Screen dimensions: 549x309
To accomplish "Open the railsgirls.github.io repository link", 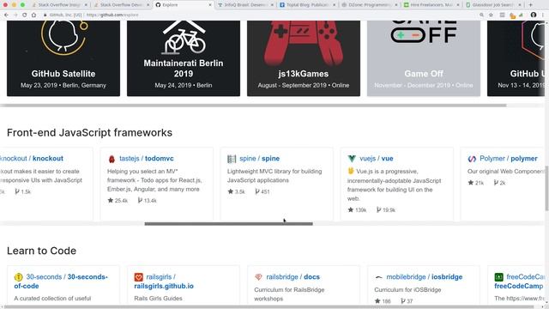I will pyautogui.click(x=164, y=282).
